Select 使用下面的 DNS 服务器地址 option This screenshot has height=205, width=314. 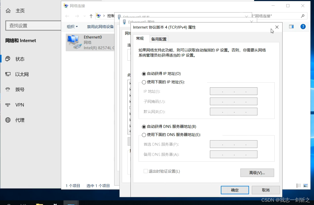point(144,135)
